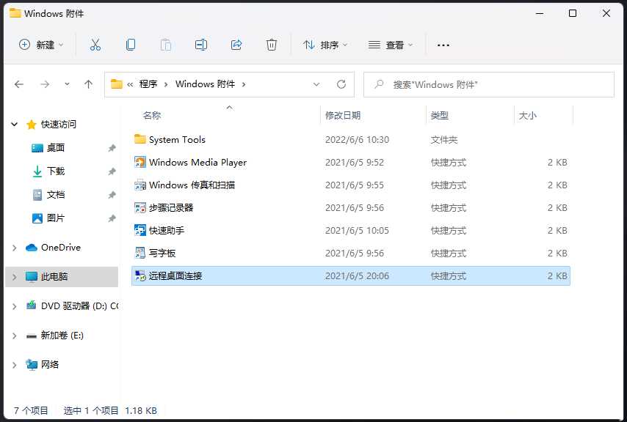Open the 排序 sort dropdown
Image resolution: width=627 pixels, height=422 pixels.
[x=325, y=45]
